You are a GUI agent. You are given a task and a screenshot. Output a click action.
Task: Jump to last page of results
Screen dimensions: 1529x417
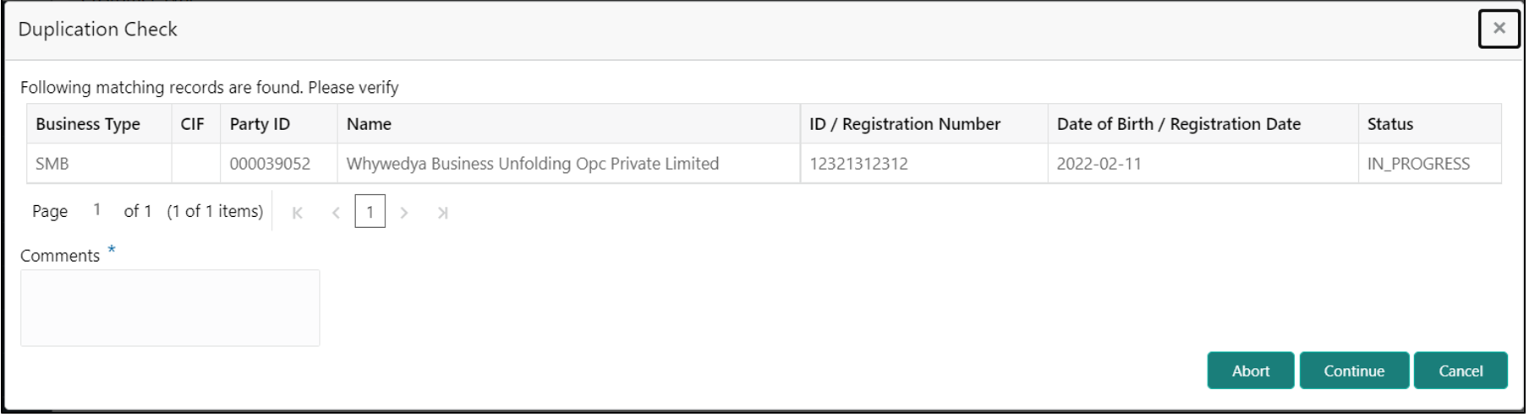(x=442, y=213)
